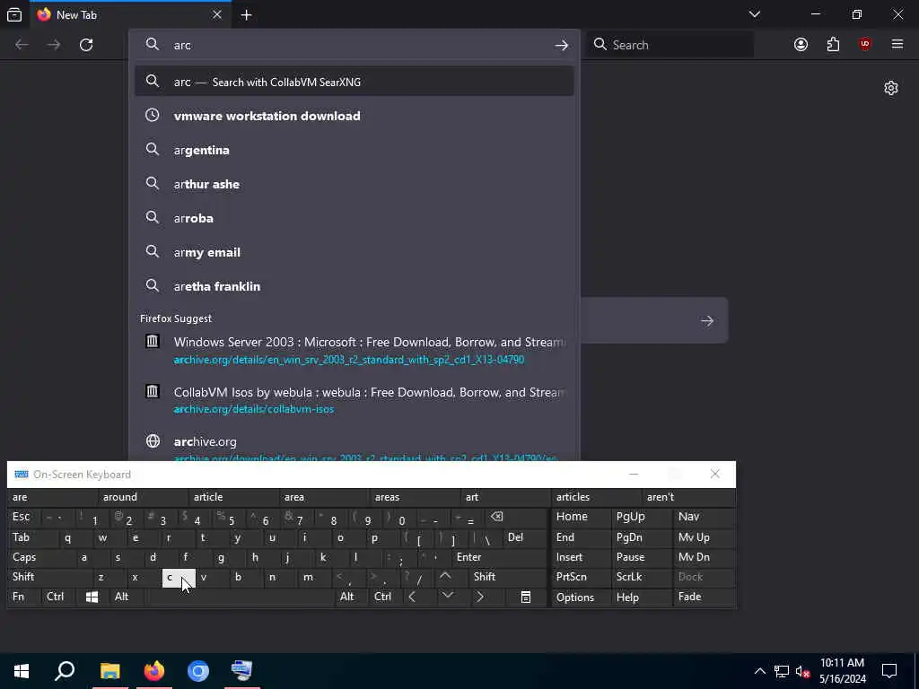
Task: Tap the Enter key on keyboard
Action: pos(498,557)
